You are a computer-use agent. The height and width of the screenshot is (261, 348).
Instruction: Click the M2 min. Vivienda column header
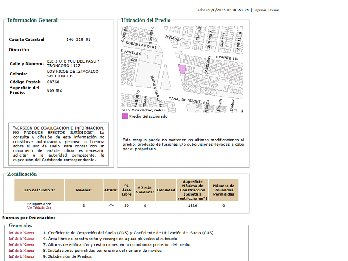click(145, 190)
